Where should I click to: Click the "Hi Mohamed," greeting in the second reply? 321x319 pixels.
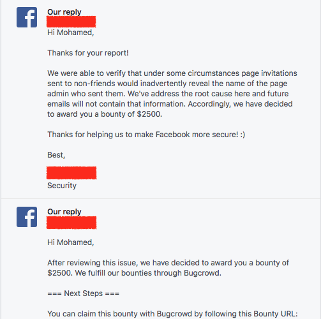click(x=71, y=242)
